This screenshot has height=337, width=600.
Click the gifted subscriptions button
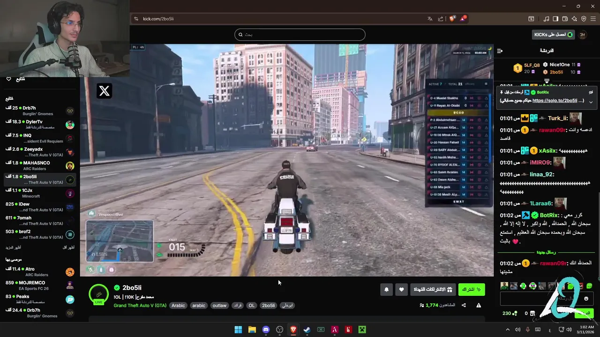point(433,290)
